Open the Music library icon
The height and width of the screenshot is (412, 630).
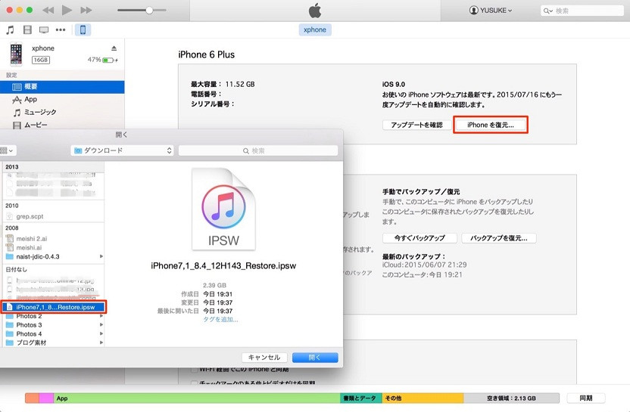point(10,29)
